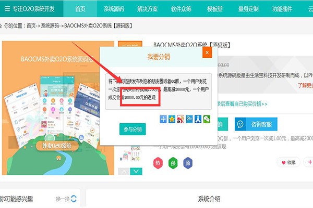The width and height of the screenshot is (313, 208).
Task: Open 量身定制 menu item
Action: (x=248, y=9)
